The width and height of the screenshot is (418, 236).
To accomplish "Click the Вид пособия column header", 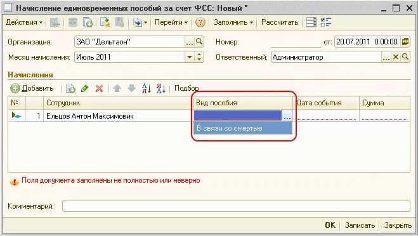I will click(243, 103).
